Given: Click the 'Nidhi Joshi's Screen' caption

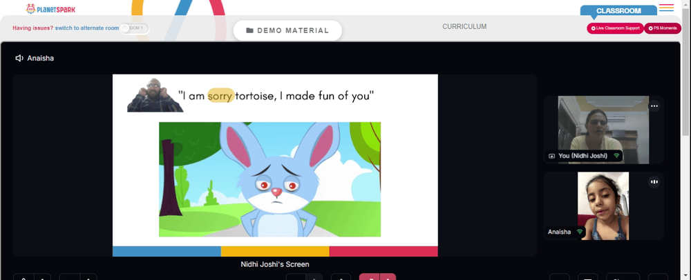Looking at the screenshot, I should pos(275,264).
